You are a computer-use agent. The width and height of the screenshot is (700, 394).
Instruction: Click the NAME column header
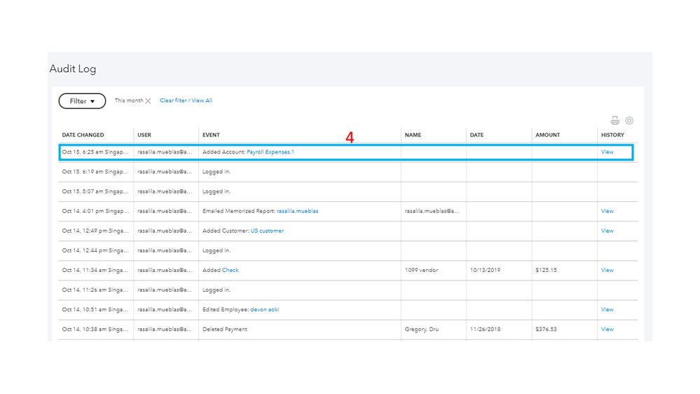tap(413, 135)
